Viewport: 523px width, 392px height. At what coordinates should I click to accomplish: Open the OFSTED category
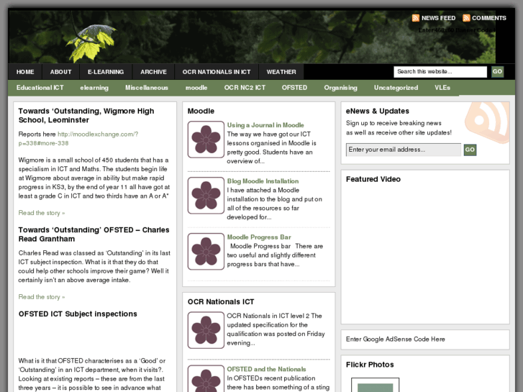[x=294, y=88]
